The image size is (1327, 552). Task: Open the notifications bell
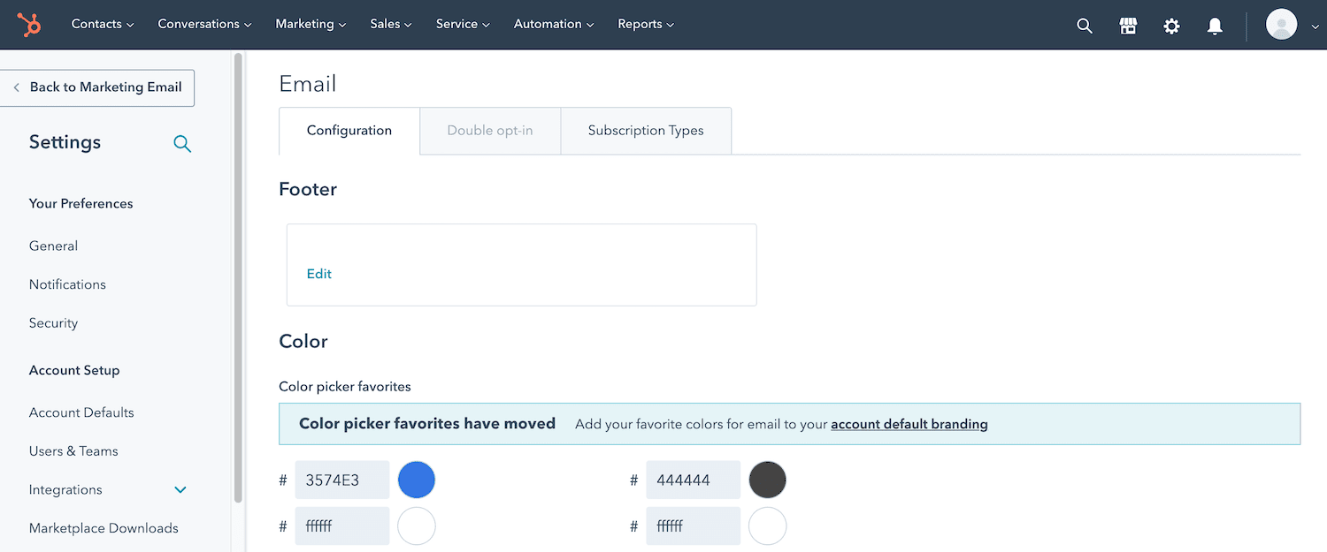click(1215, 26)
